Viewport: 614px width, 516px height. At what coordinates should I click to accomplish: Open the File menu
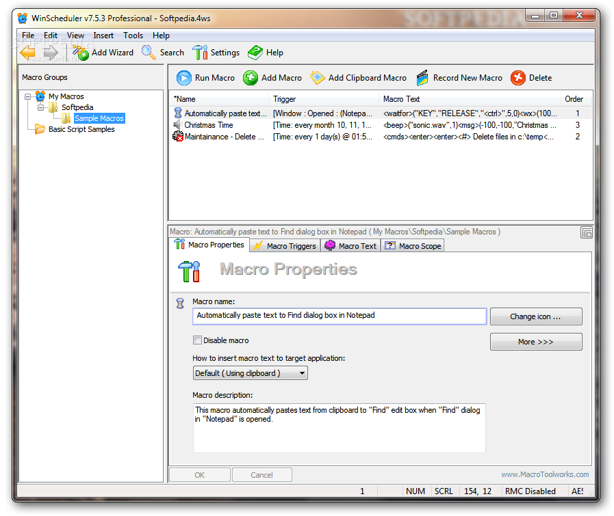[x=28, y=36]
